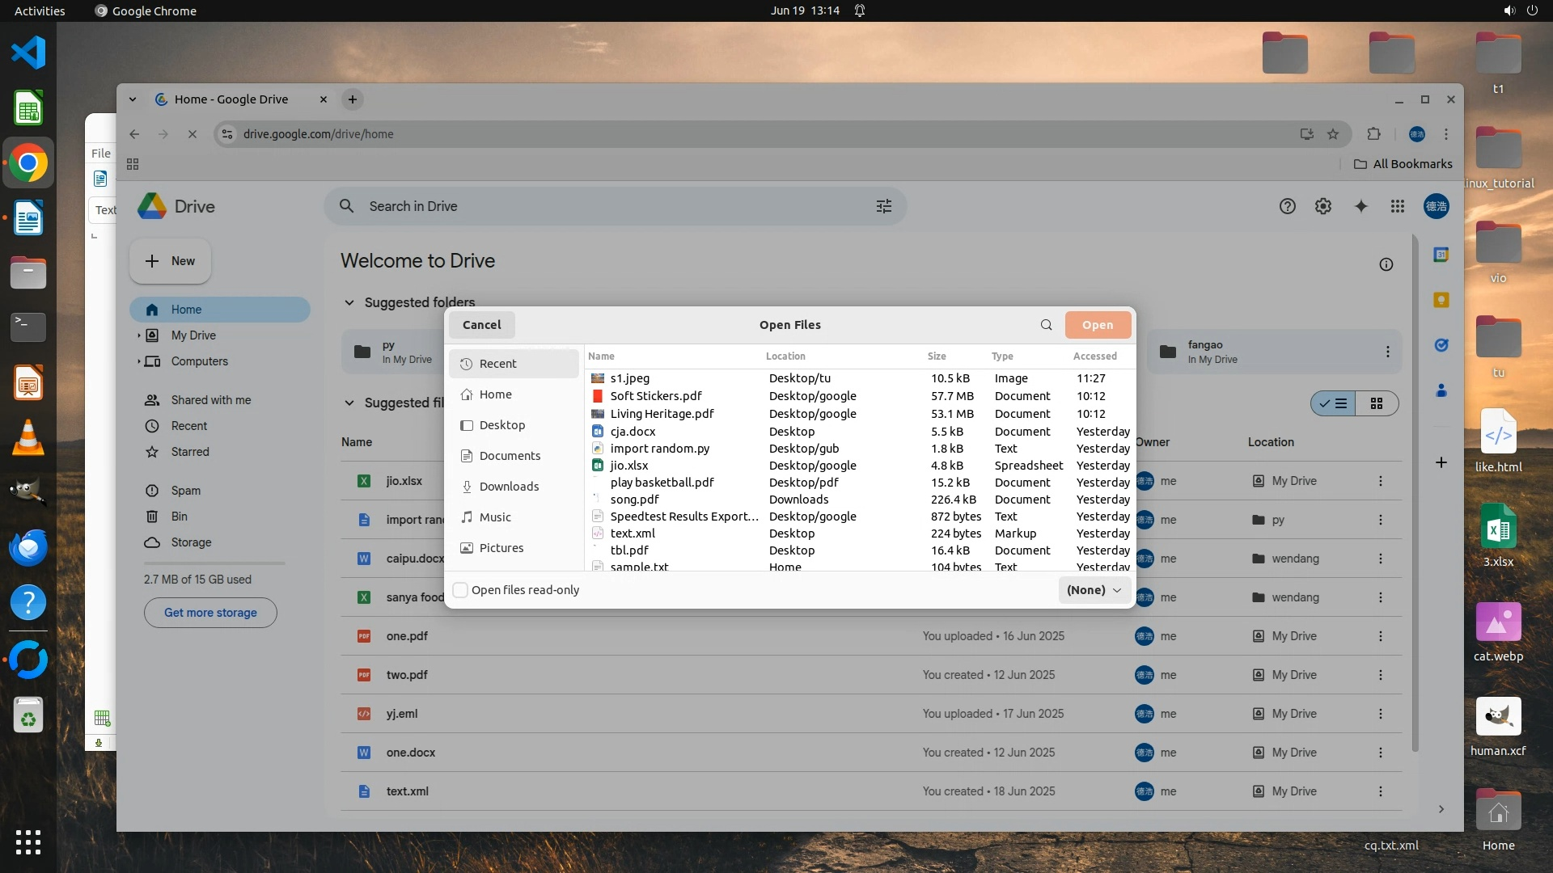The height and width of the screenshot is (873, 1553).
Task: Open Drive settings gear icon
Action: (1323, 206)
